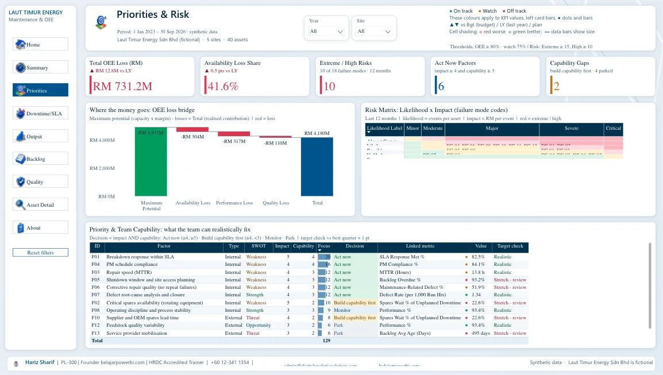Click the Act Now Factors value 6

point(441,86)
